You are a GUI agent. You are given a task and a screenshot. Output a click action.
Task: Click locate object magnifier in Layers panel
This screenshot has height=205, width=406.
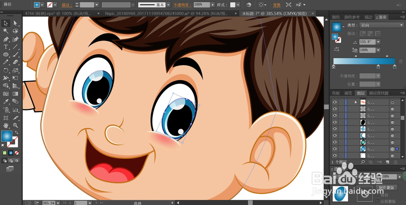pos(363,162)
